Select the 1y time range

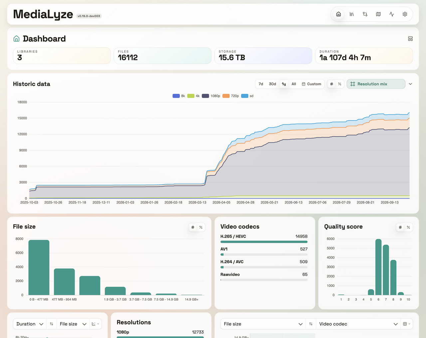pyautogui.click(x=284, y=84)
